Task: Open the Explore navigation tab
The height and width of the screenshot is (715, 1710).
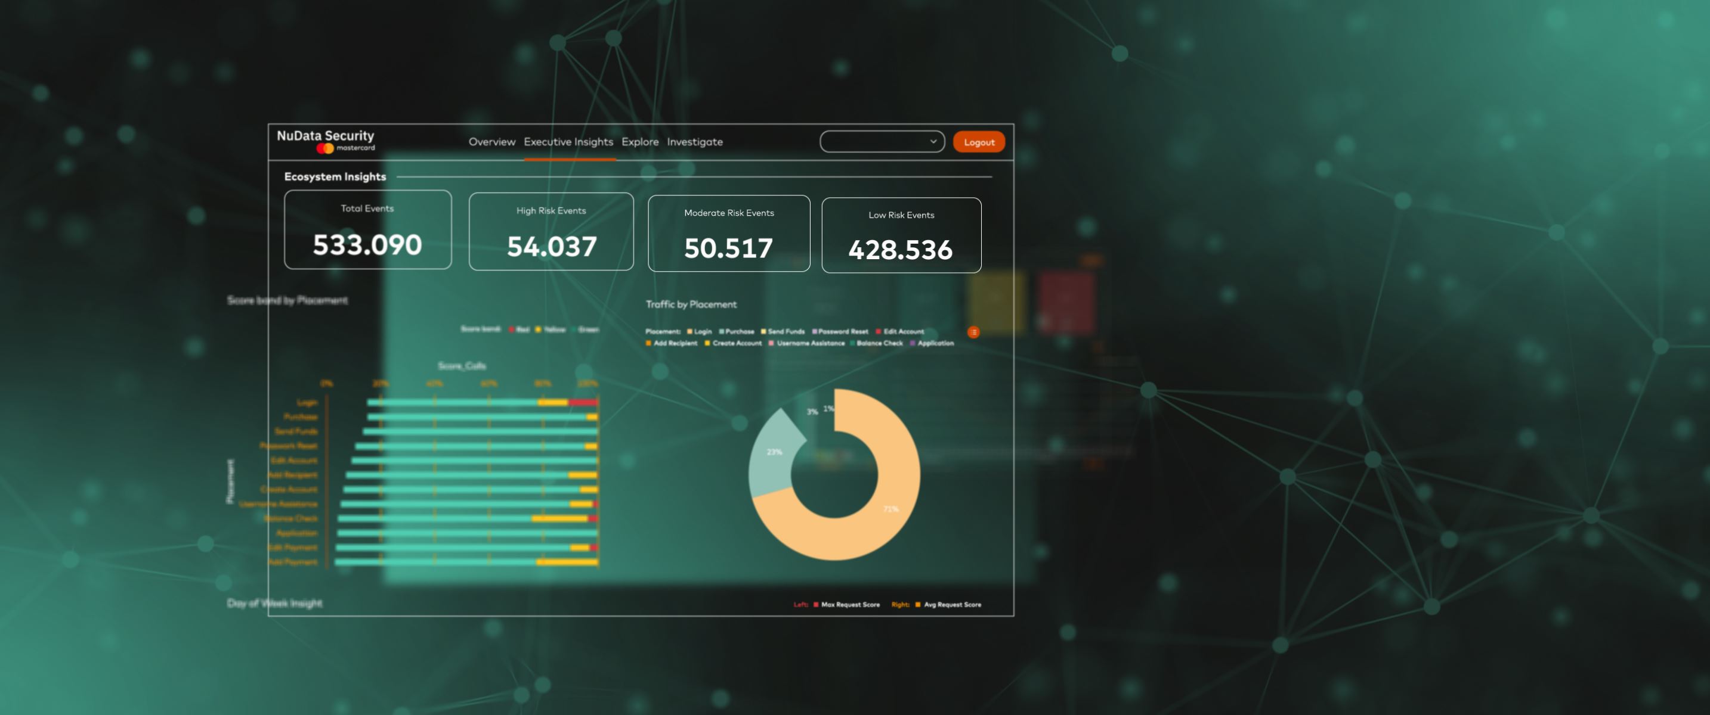Action: (640, 142)
